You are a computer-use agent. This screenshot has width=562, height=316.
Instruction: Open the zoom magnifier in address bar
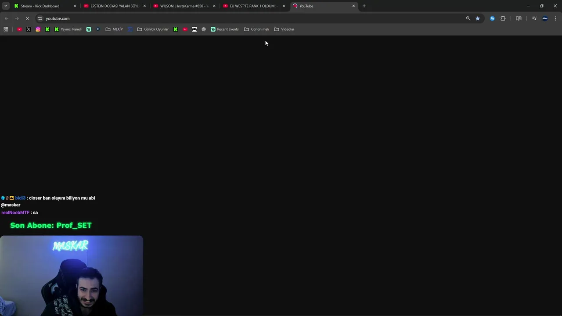(468, 18)
